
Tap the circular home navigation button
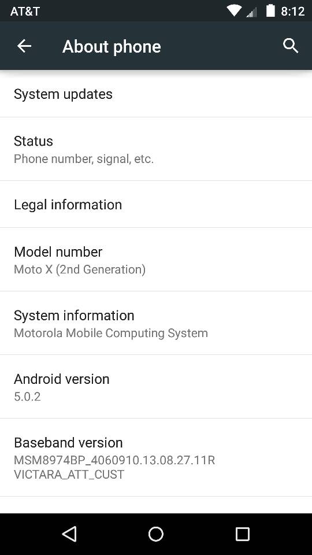[156, 534]
